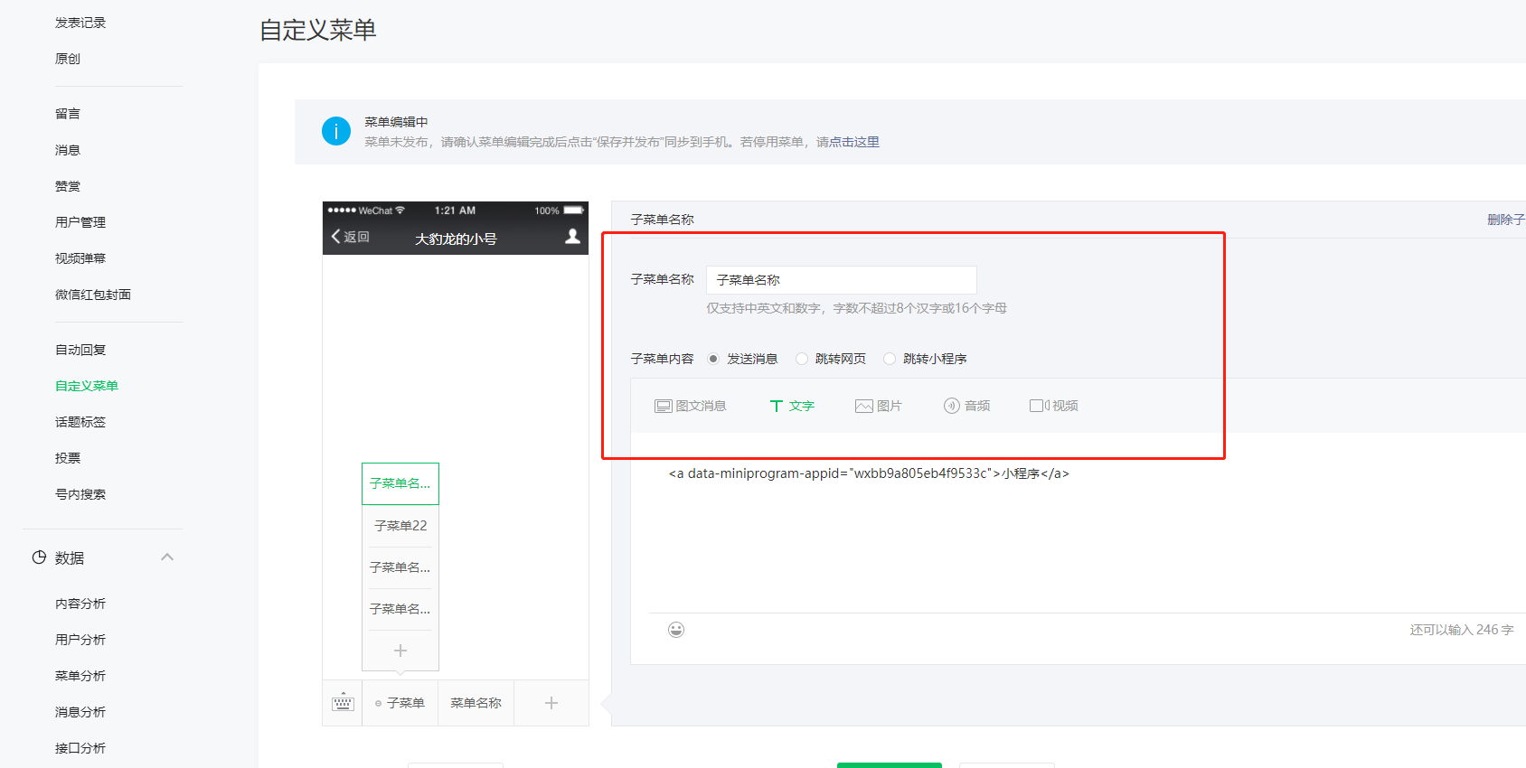Open 话题标签 in the sidebar

click(x=80, y=422)
